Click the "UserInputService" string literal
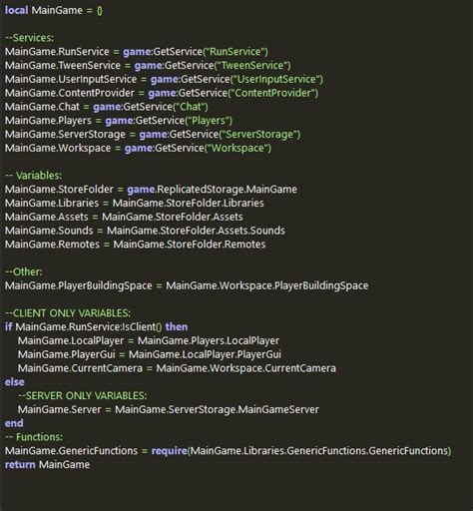473x511 pixels. point(276,79)
